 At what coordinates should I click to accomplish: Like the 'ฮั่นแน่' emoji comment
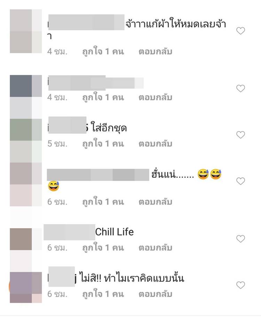point(240,181)
